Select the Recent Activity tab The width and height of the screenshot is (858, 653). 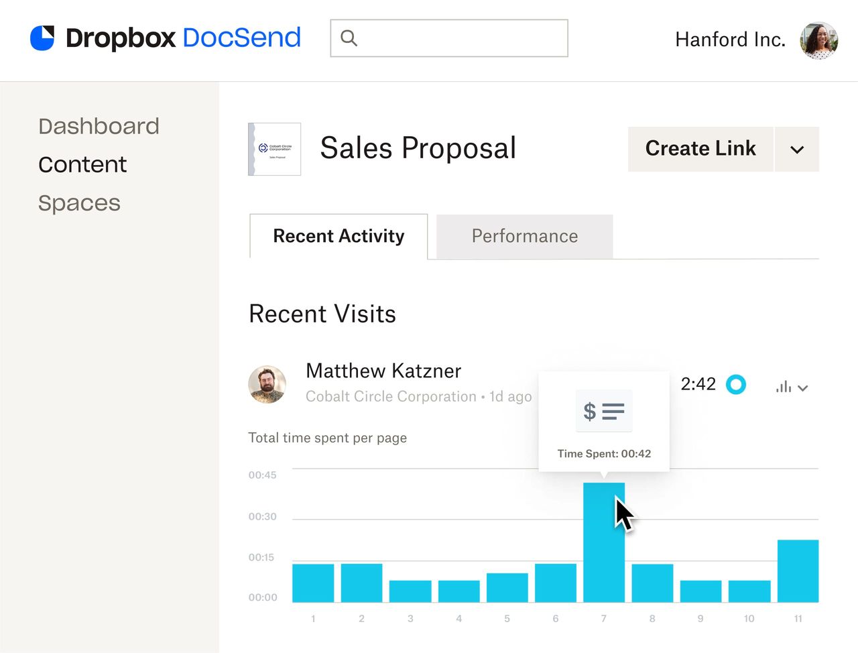338,236
